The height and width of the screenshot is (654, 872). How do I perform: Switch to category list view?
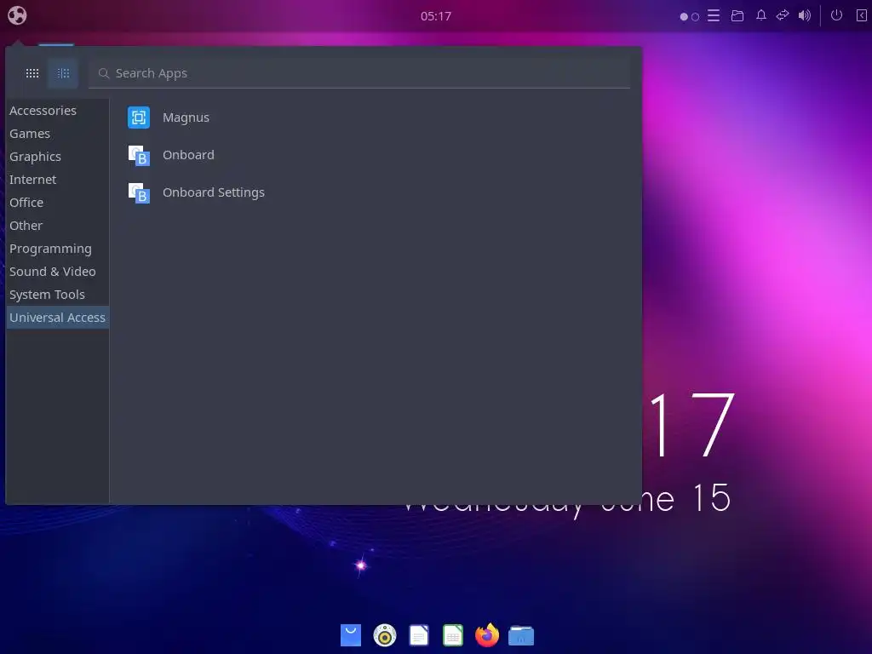tap(63, 73)
